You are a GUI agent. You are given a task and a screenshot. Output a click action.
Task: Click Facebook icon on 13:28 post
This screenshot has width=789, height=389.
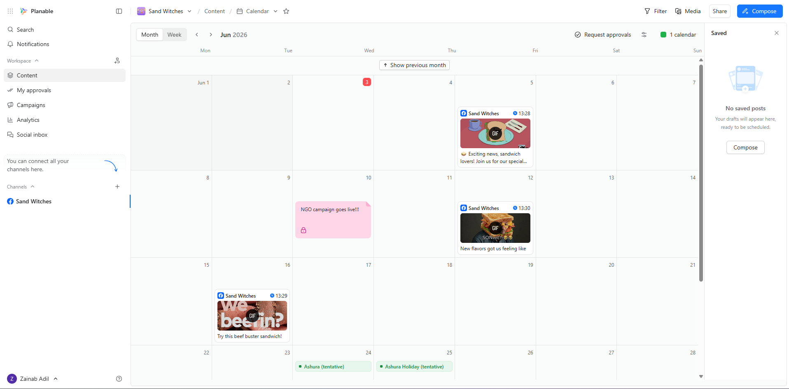tap(464, 113)
